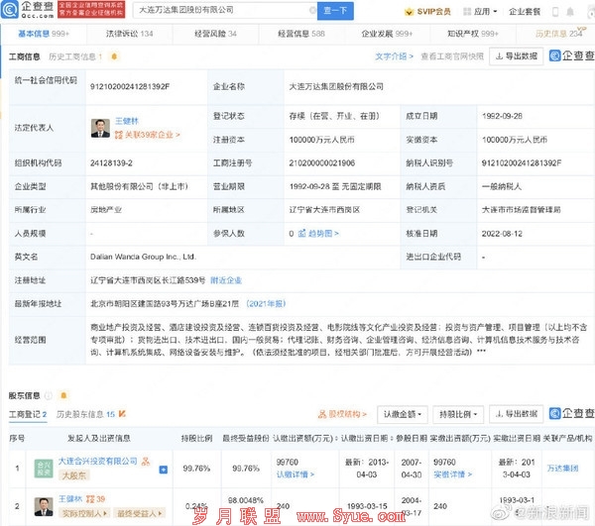Click the 39 related companies icon in row 2

coord(95,499)
